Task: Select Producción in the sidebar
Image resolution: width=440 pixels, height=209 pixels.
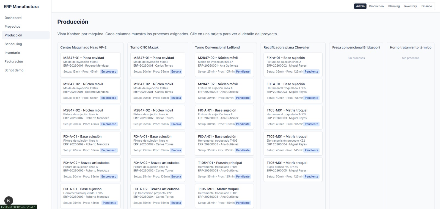Action: click(13, 35)
